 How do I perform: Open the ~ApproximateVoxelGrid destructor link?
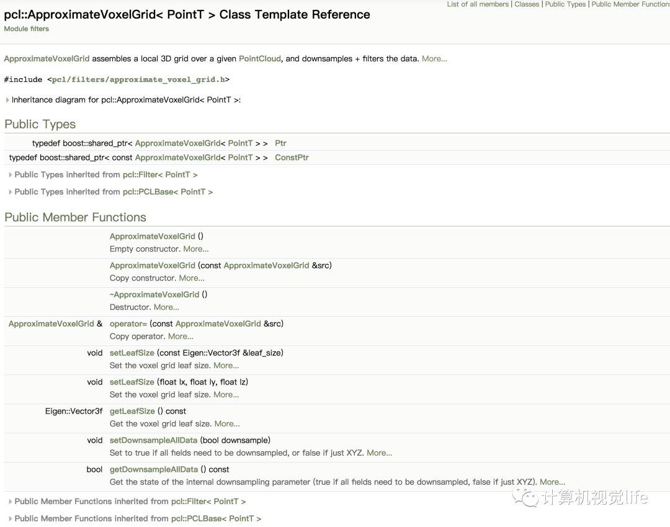[x=154, y=294]
